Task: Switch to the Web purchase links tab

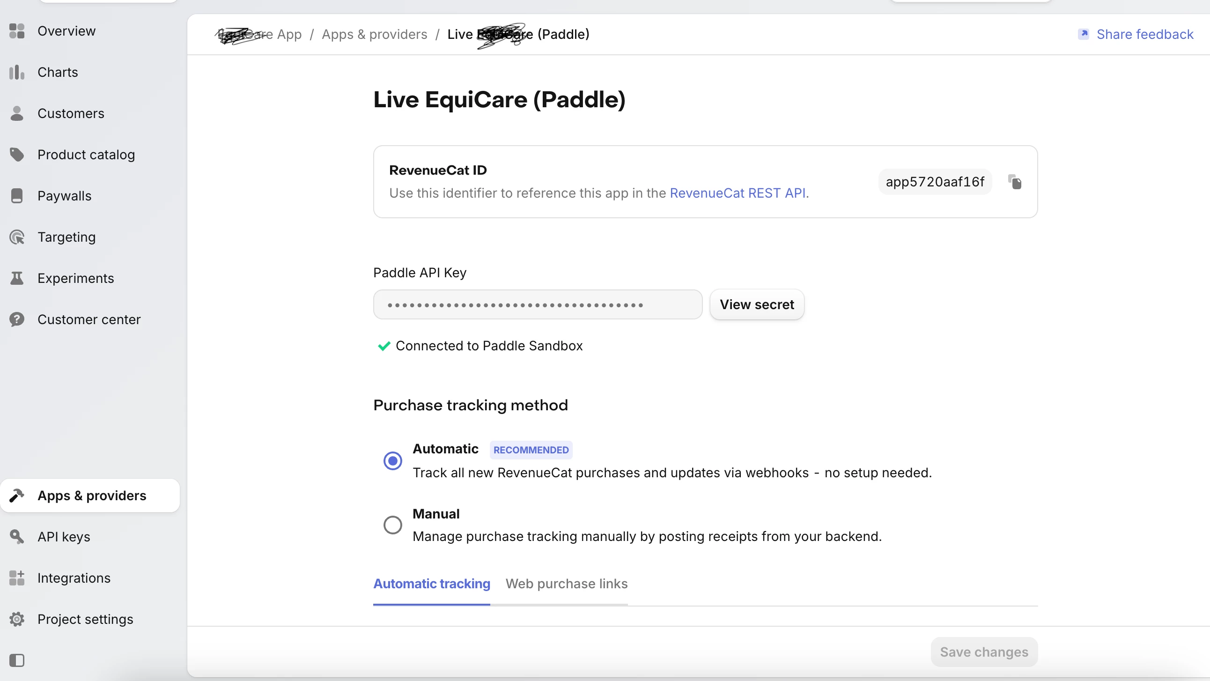Action: coord(567,584)
